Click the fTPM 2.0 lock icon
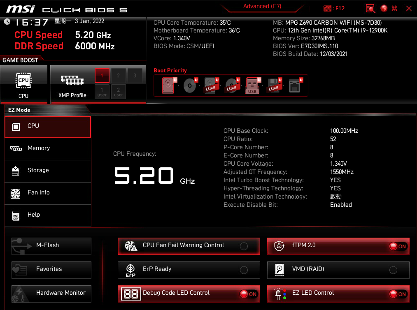Screen dimensions: 417x310 point(279,246)
